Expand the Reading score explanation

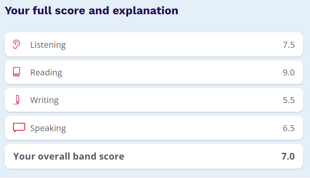[x=154, y=72]
